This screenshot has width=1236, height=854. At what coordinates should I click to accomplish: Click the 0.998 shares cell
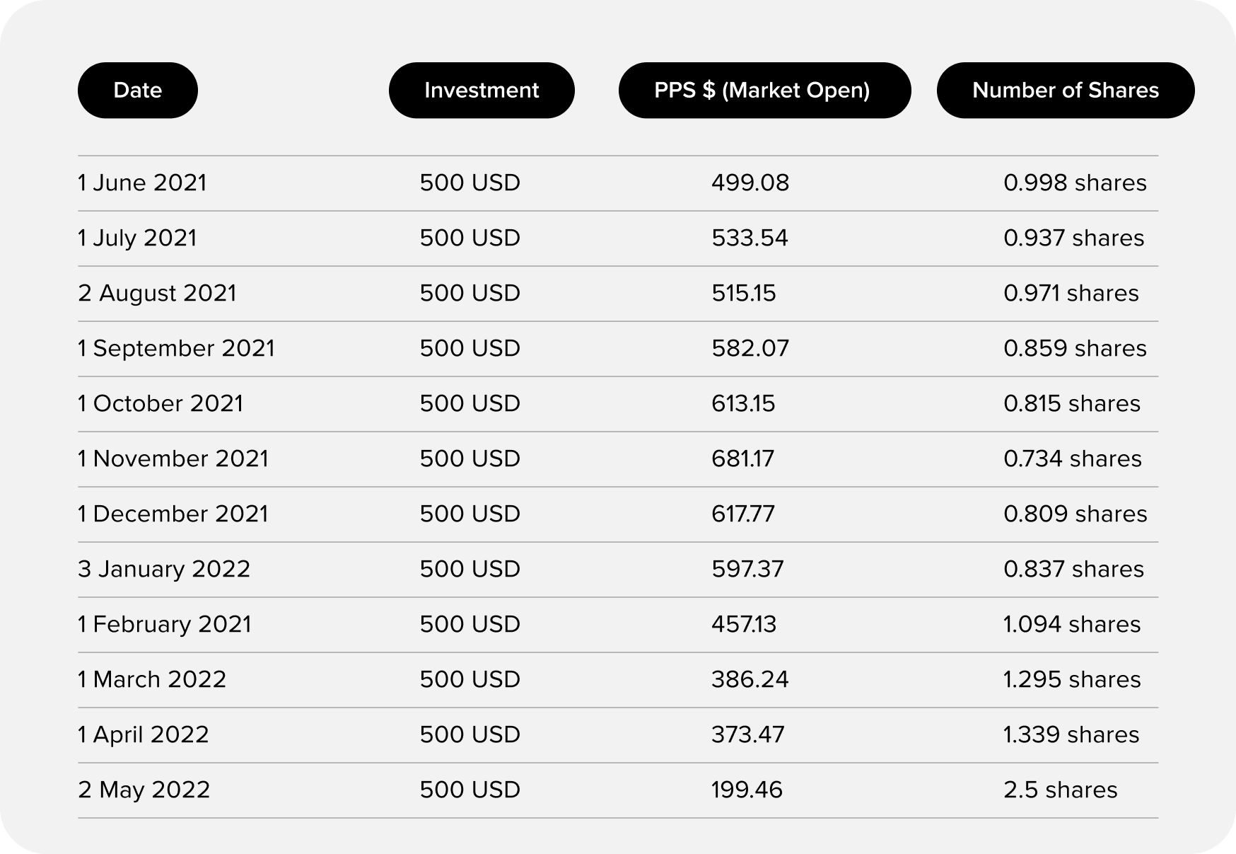point(1075,183)
